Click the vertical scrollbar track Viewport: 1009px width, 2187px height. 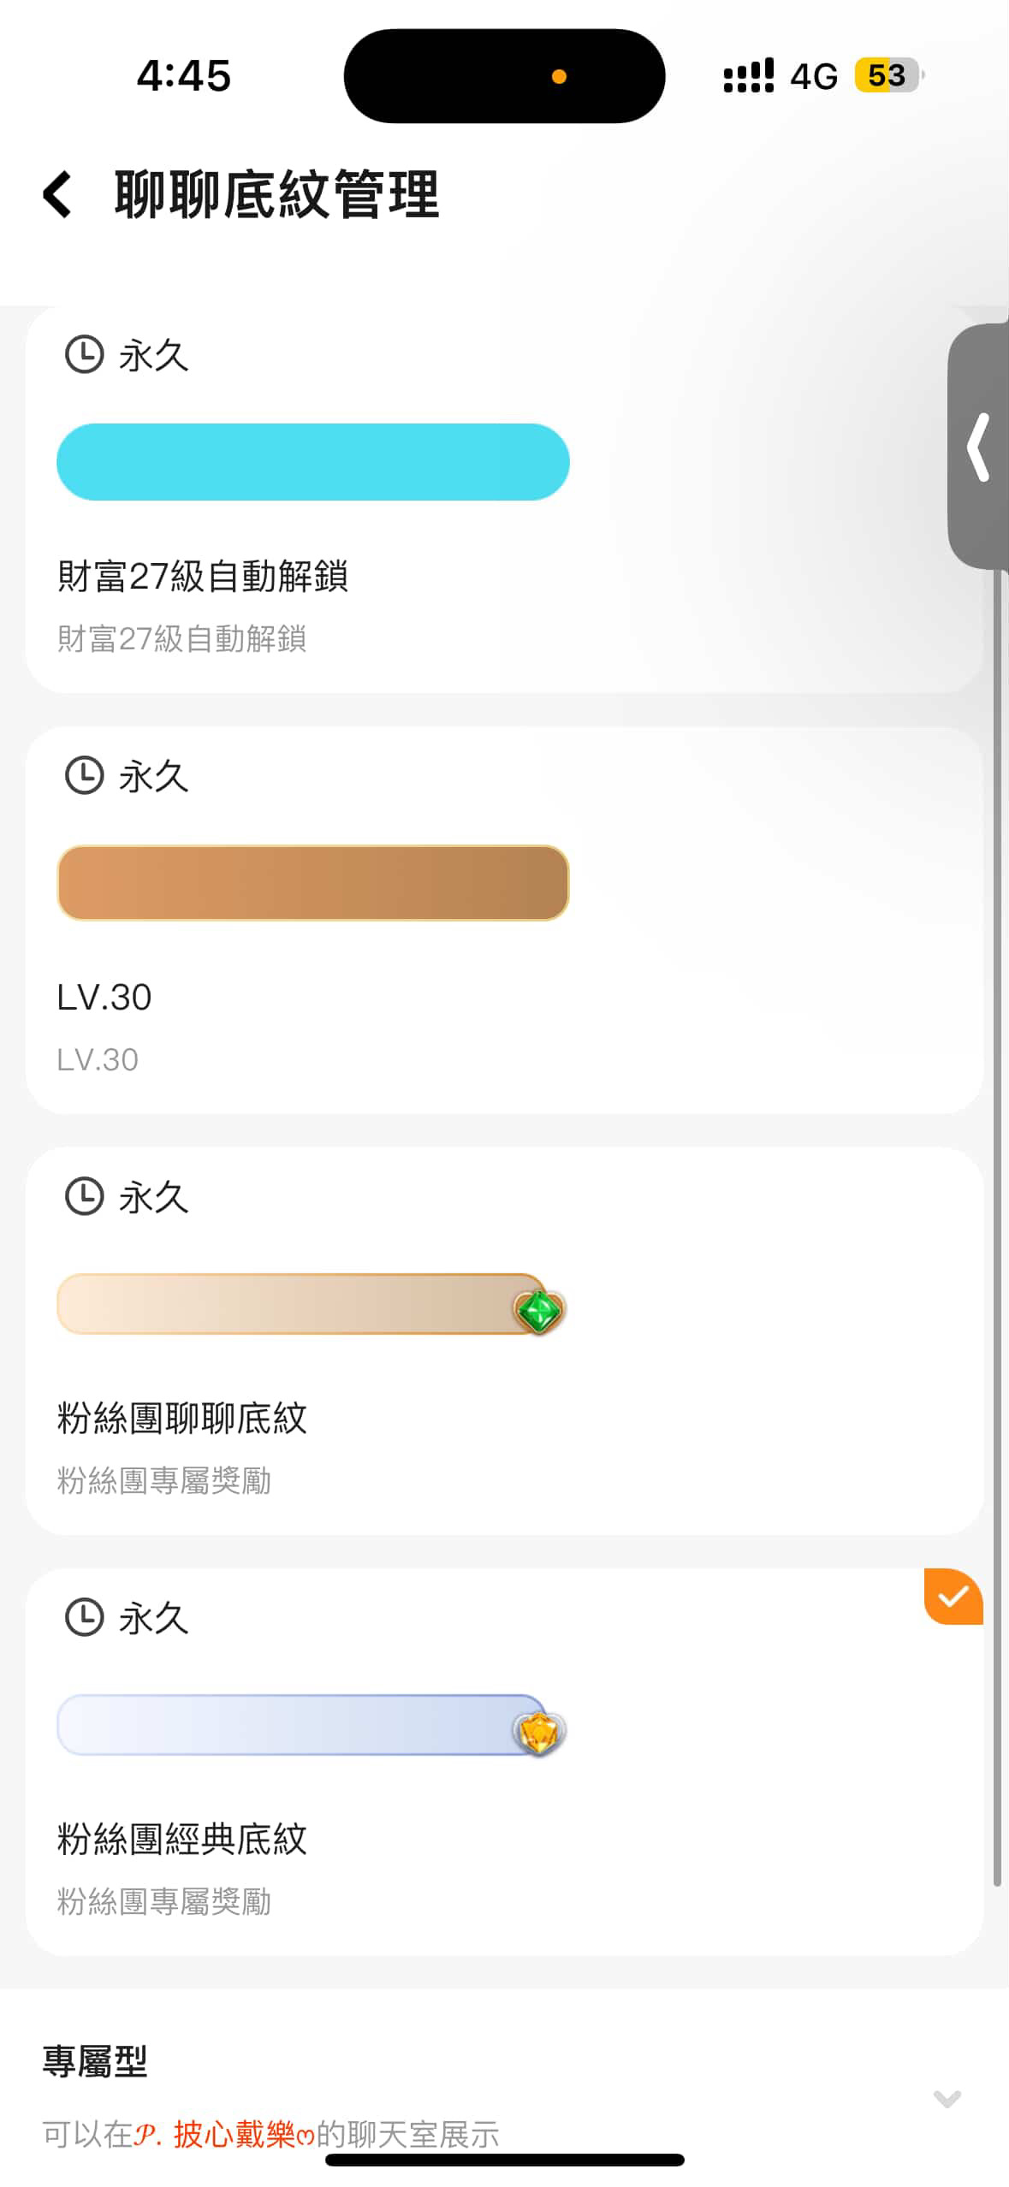[x=997, y=1198]
